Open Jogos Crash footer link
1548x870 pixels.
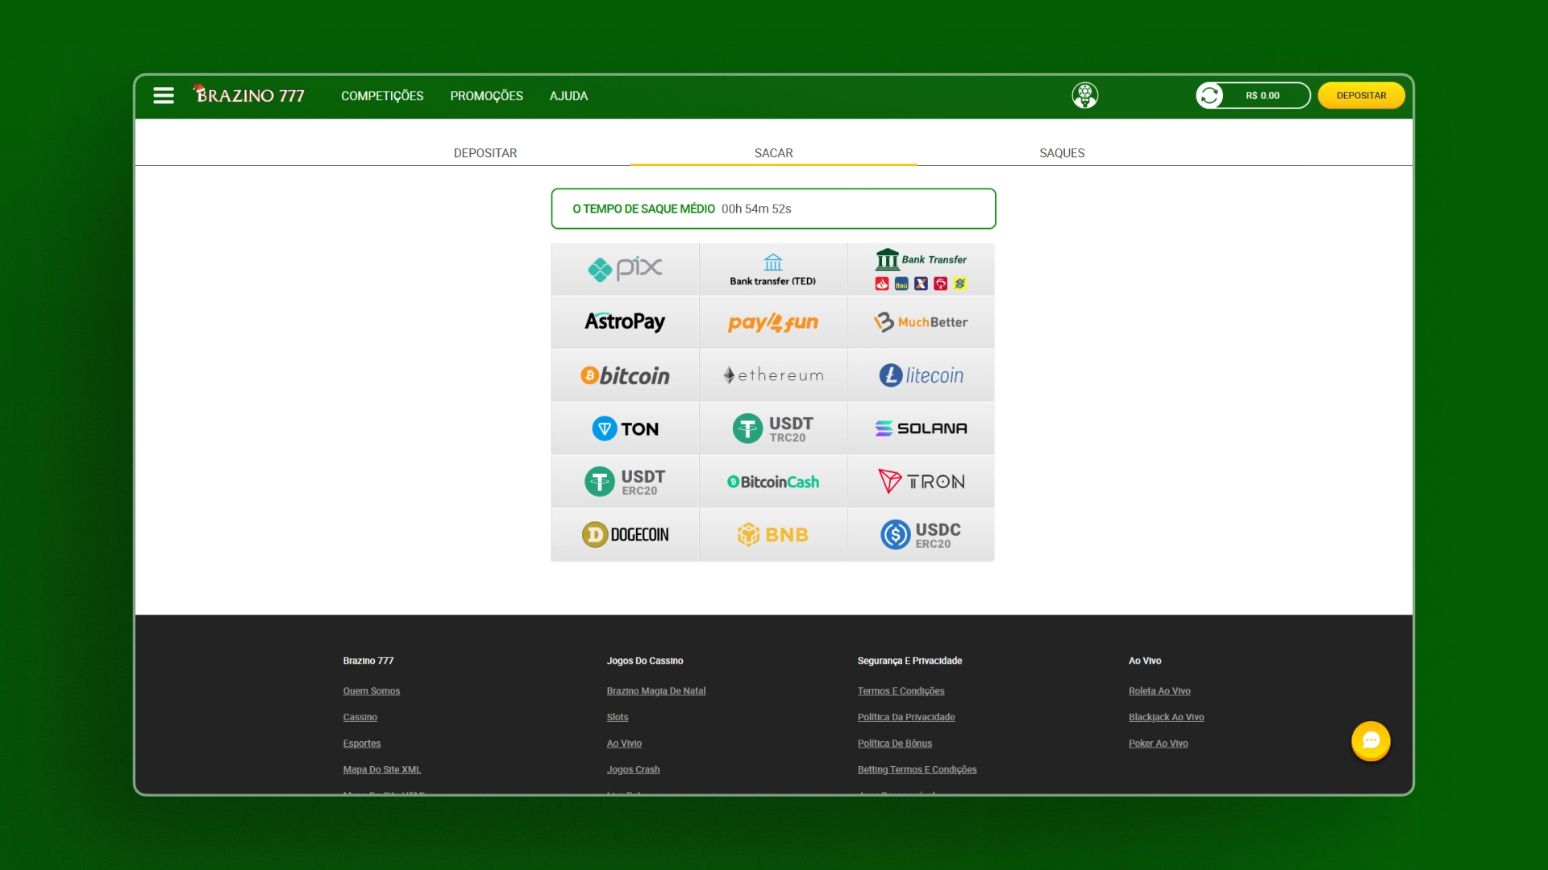coord(633,770)
